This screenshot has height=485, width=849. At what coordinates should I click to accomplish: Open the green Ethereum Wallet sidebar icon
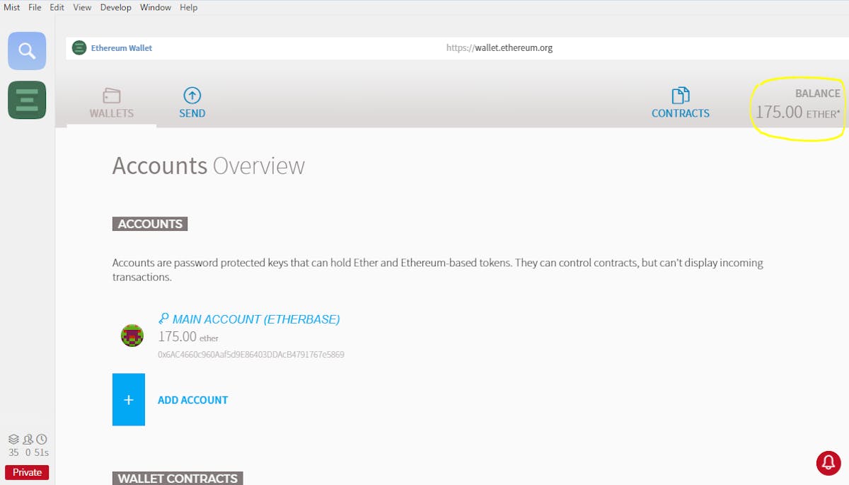(27, 100)
